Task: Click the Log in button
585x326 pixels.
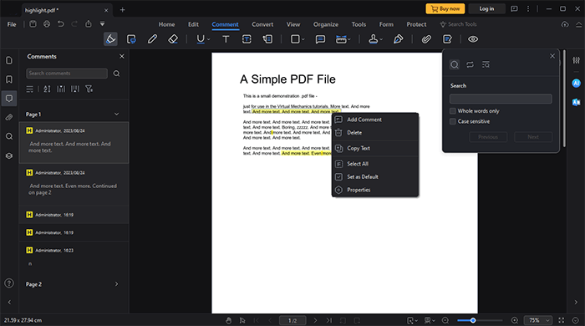Action: [x=486, y=8]
